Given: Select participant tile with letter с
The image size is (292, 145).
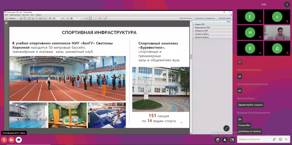Looking at the screenshot, I should coord(277,17).
